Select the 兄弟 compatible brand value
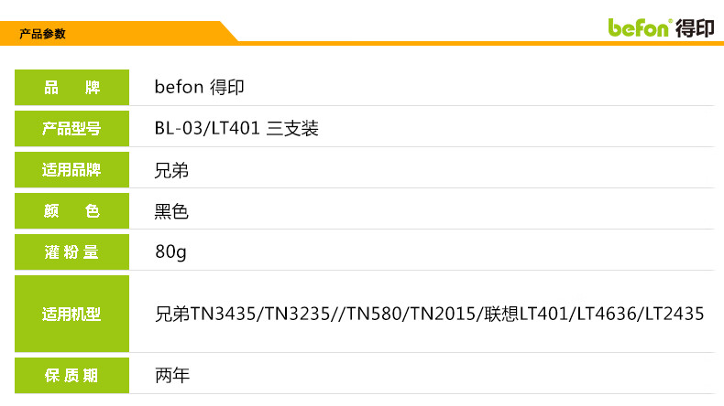724x406 pixels. click(171, 170)
